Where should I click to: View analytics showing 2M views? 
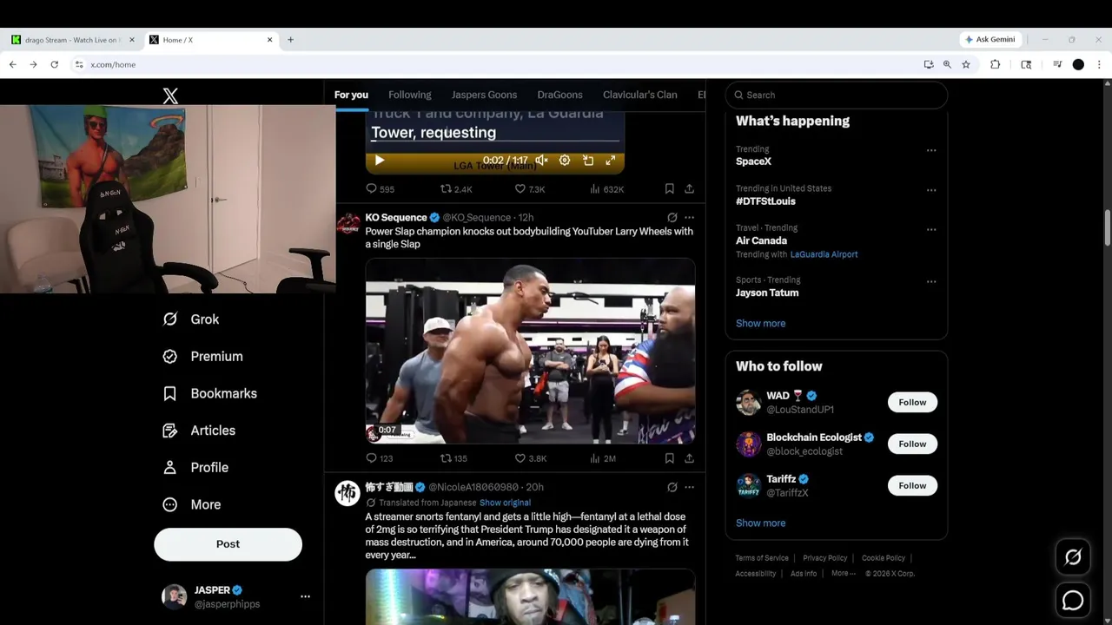point(603,458)
